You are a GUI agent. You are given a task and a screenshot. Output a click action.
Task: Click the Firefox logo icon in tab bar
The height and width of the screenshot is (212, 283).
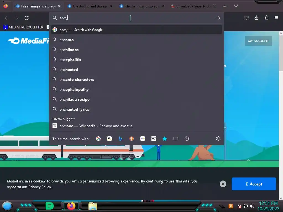tap(6, 6)
